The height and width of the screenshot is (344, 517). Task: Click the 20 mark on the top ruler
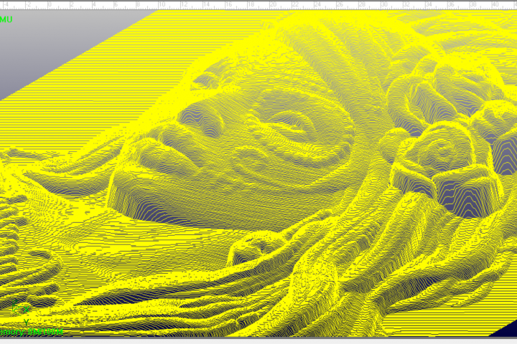pos(274,4)
